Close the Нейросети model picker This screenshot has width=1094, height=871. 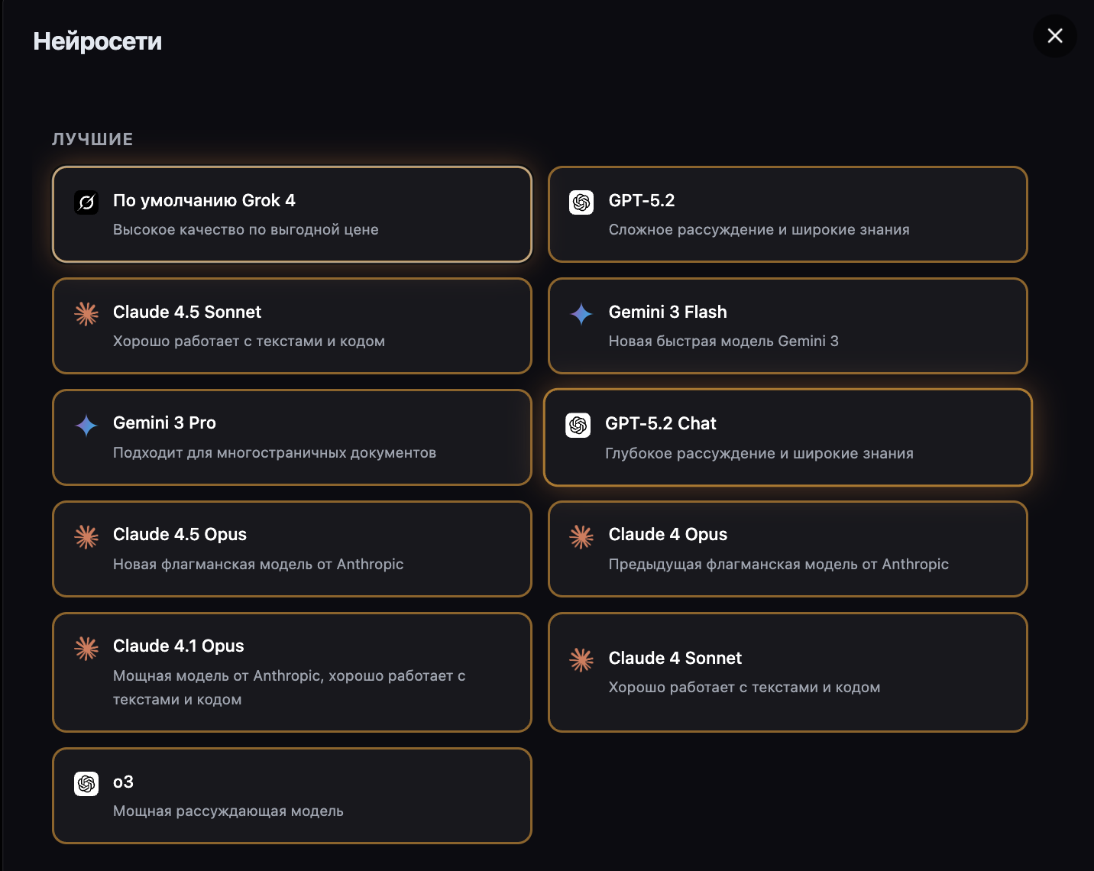(x=1055, y=36)
